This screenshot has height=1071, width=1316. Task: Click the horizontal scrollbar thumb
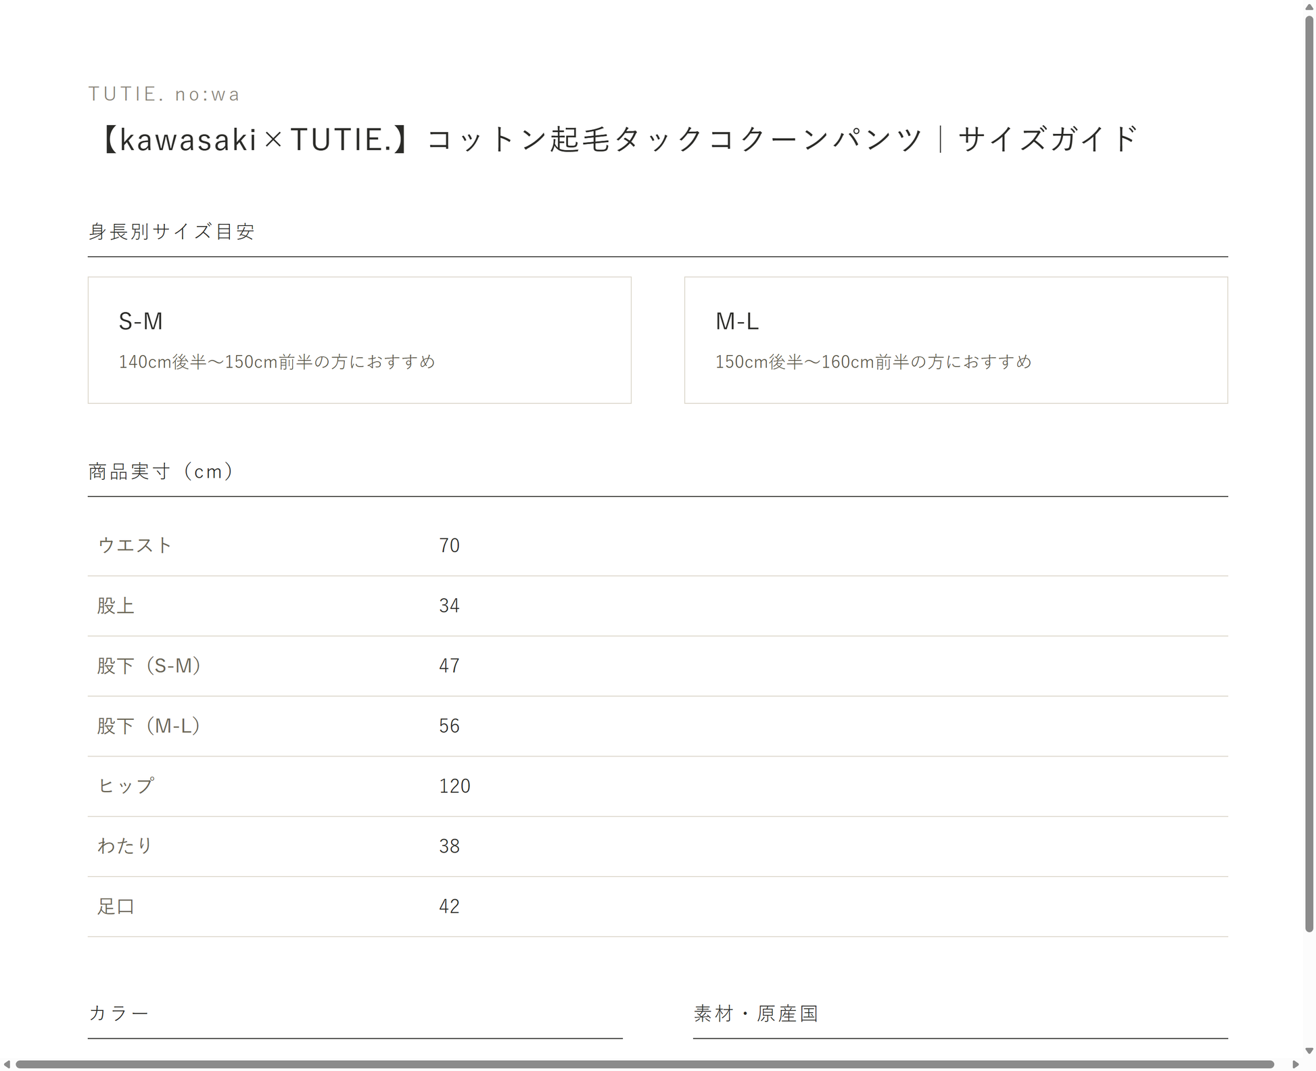point(644,1064)
